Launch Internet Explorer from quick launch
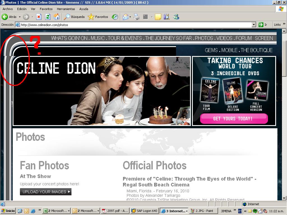The width and height of the screenshot is (287, 215). (33, 211)
